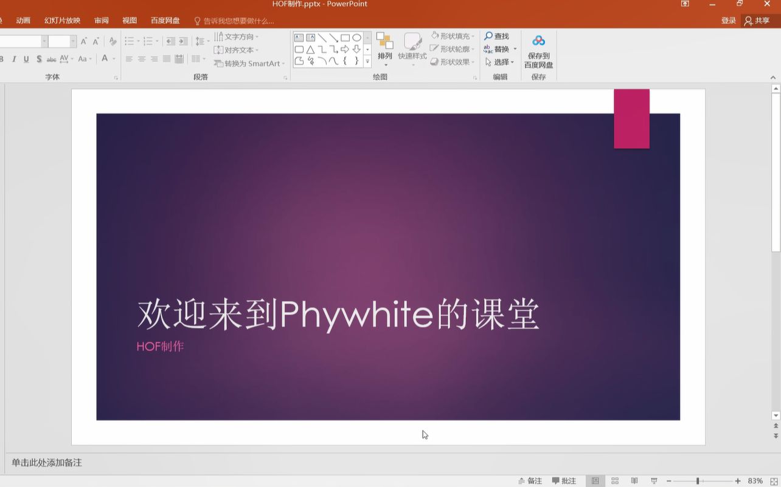Open the 视图 view tab

[130, 21]
